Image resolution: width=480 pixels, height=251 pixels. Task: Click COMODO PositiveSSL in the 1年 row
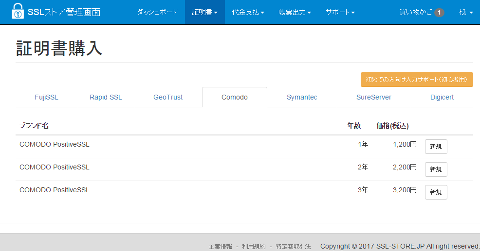point(55,144)
